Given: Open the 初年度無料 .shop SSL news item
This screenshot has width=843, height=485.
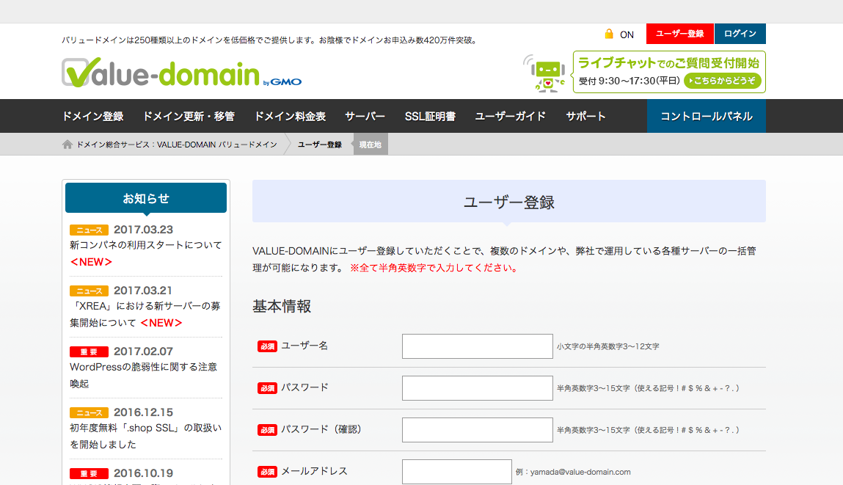Looking at the screenshot, I should point(146,436).
